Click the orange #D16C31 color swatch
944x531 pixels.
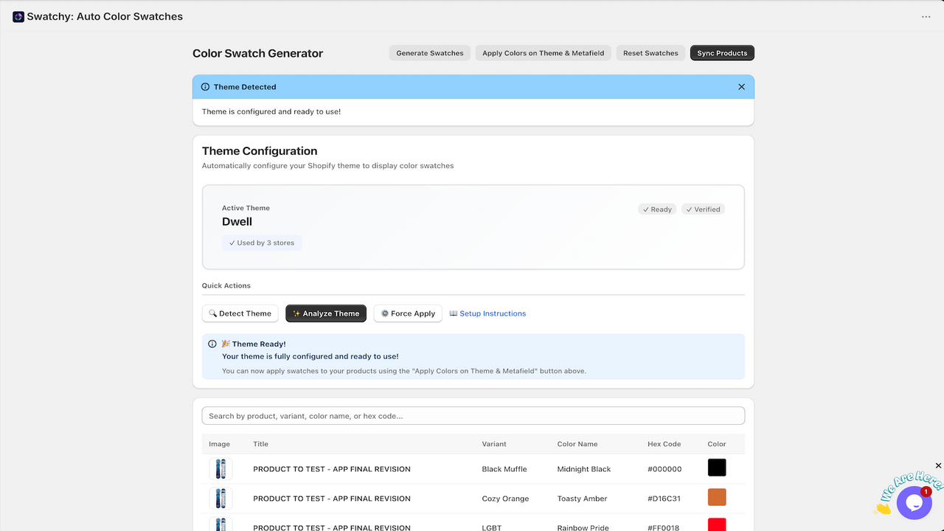coord(717,497)
